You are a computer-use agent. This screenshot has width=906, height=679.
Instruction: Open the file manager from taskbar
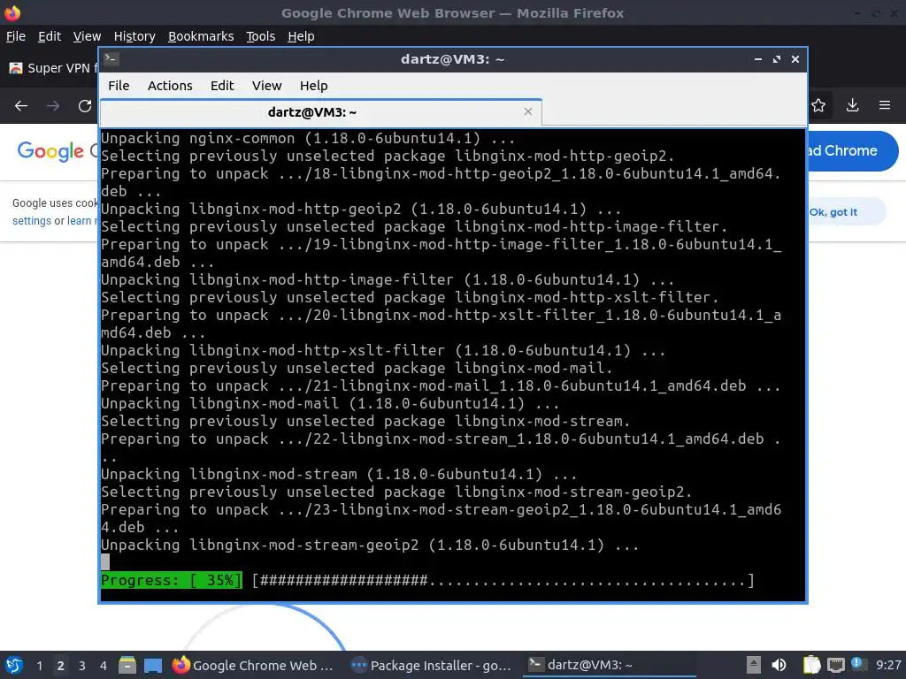127,665
